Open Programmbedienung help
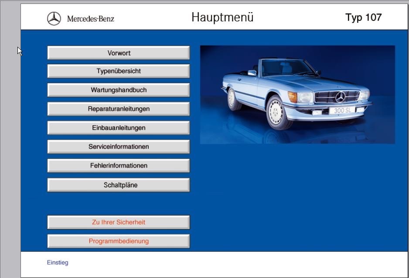 tap(119, 241)
